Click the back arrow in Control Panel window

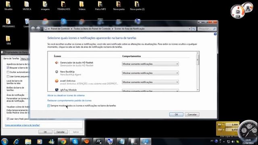tap(33, 29)
